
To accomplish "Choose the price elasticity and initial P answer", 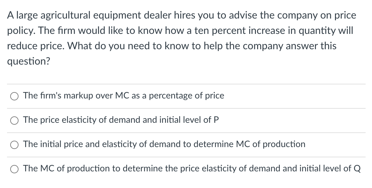I will 14,120.
